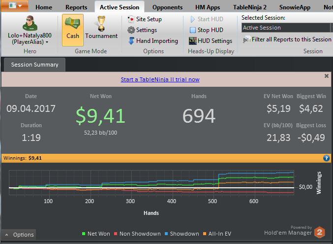Image resolution: width=333 pixels, height=244 pixels.
Task: Click the Biggest Loss value -$0,49
Action: (x=311, y=138)
